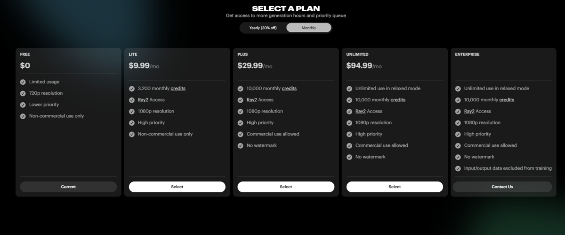Click checkmark beside Lite's Non-commercial use only

pos(132,134)
